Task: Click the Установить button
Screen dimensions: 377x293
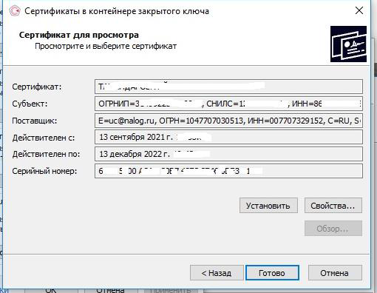Action: click(x=268, y=206)
